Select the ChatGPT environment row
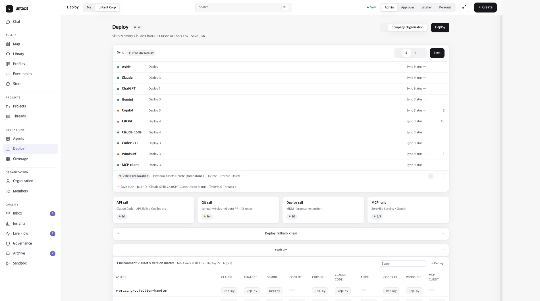 (x=281, y=89)
